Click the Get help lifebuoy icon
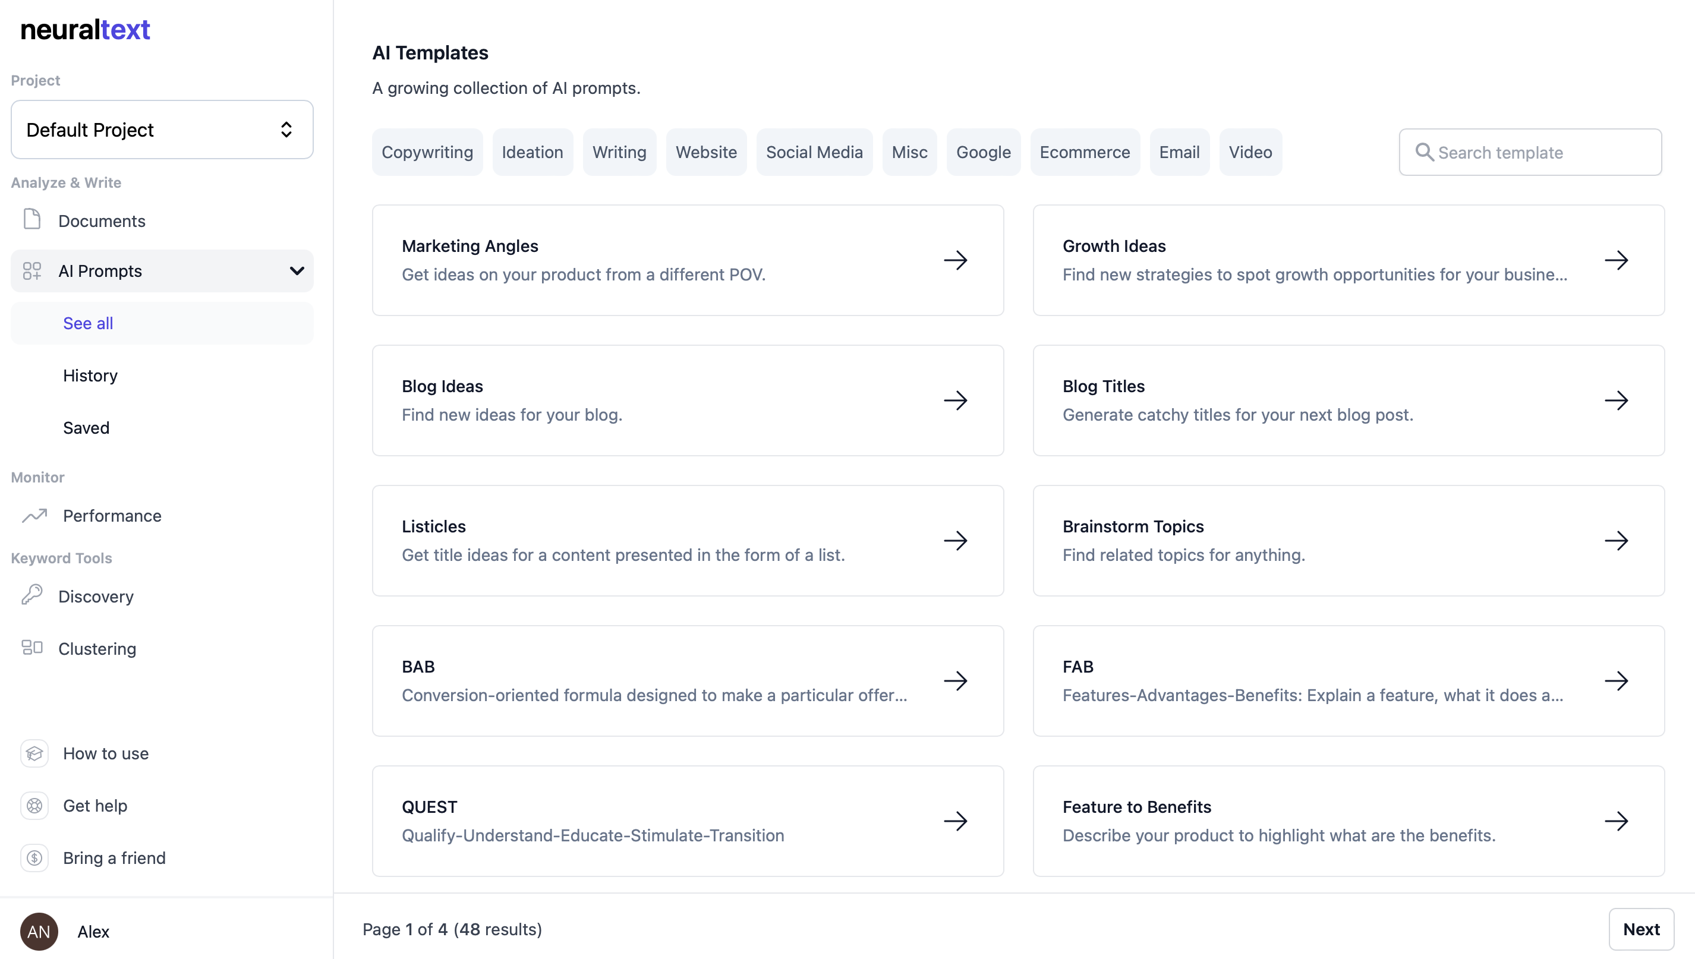This screenshot has height=959, width=1695. tap(34, 805)
